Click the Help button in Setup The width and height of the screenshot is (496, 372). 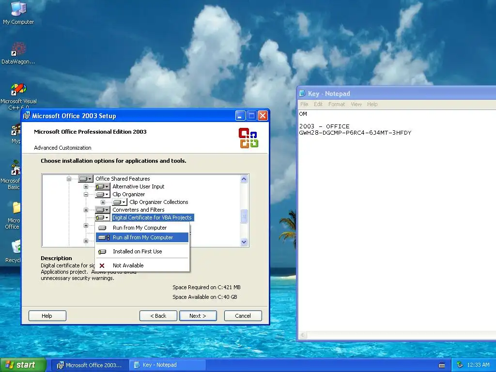click(47, 316)
